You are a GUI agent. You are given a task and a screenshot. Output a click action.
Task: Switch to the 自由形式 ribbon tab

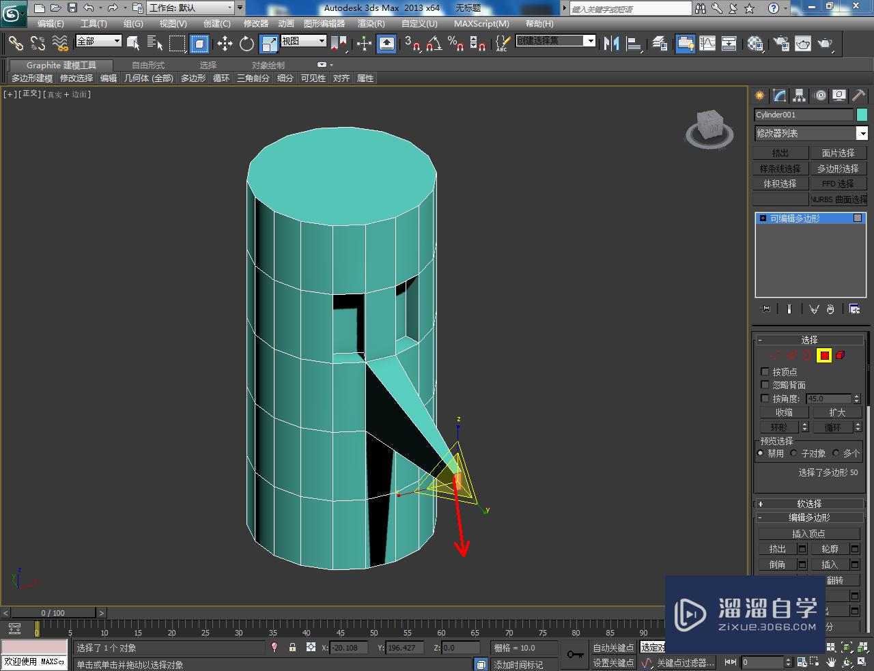coord(148,66)
